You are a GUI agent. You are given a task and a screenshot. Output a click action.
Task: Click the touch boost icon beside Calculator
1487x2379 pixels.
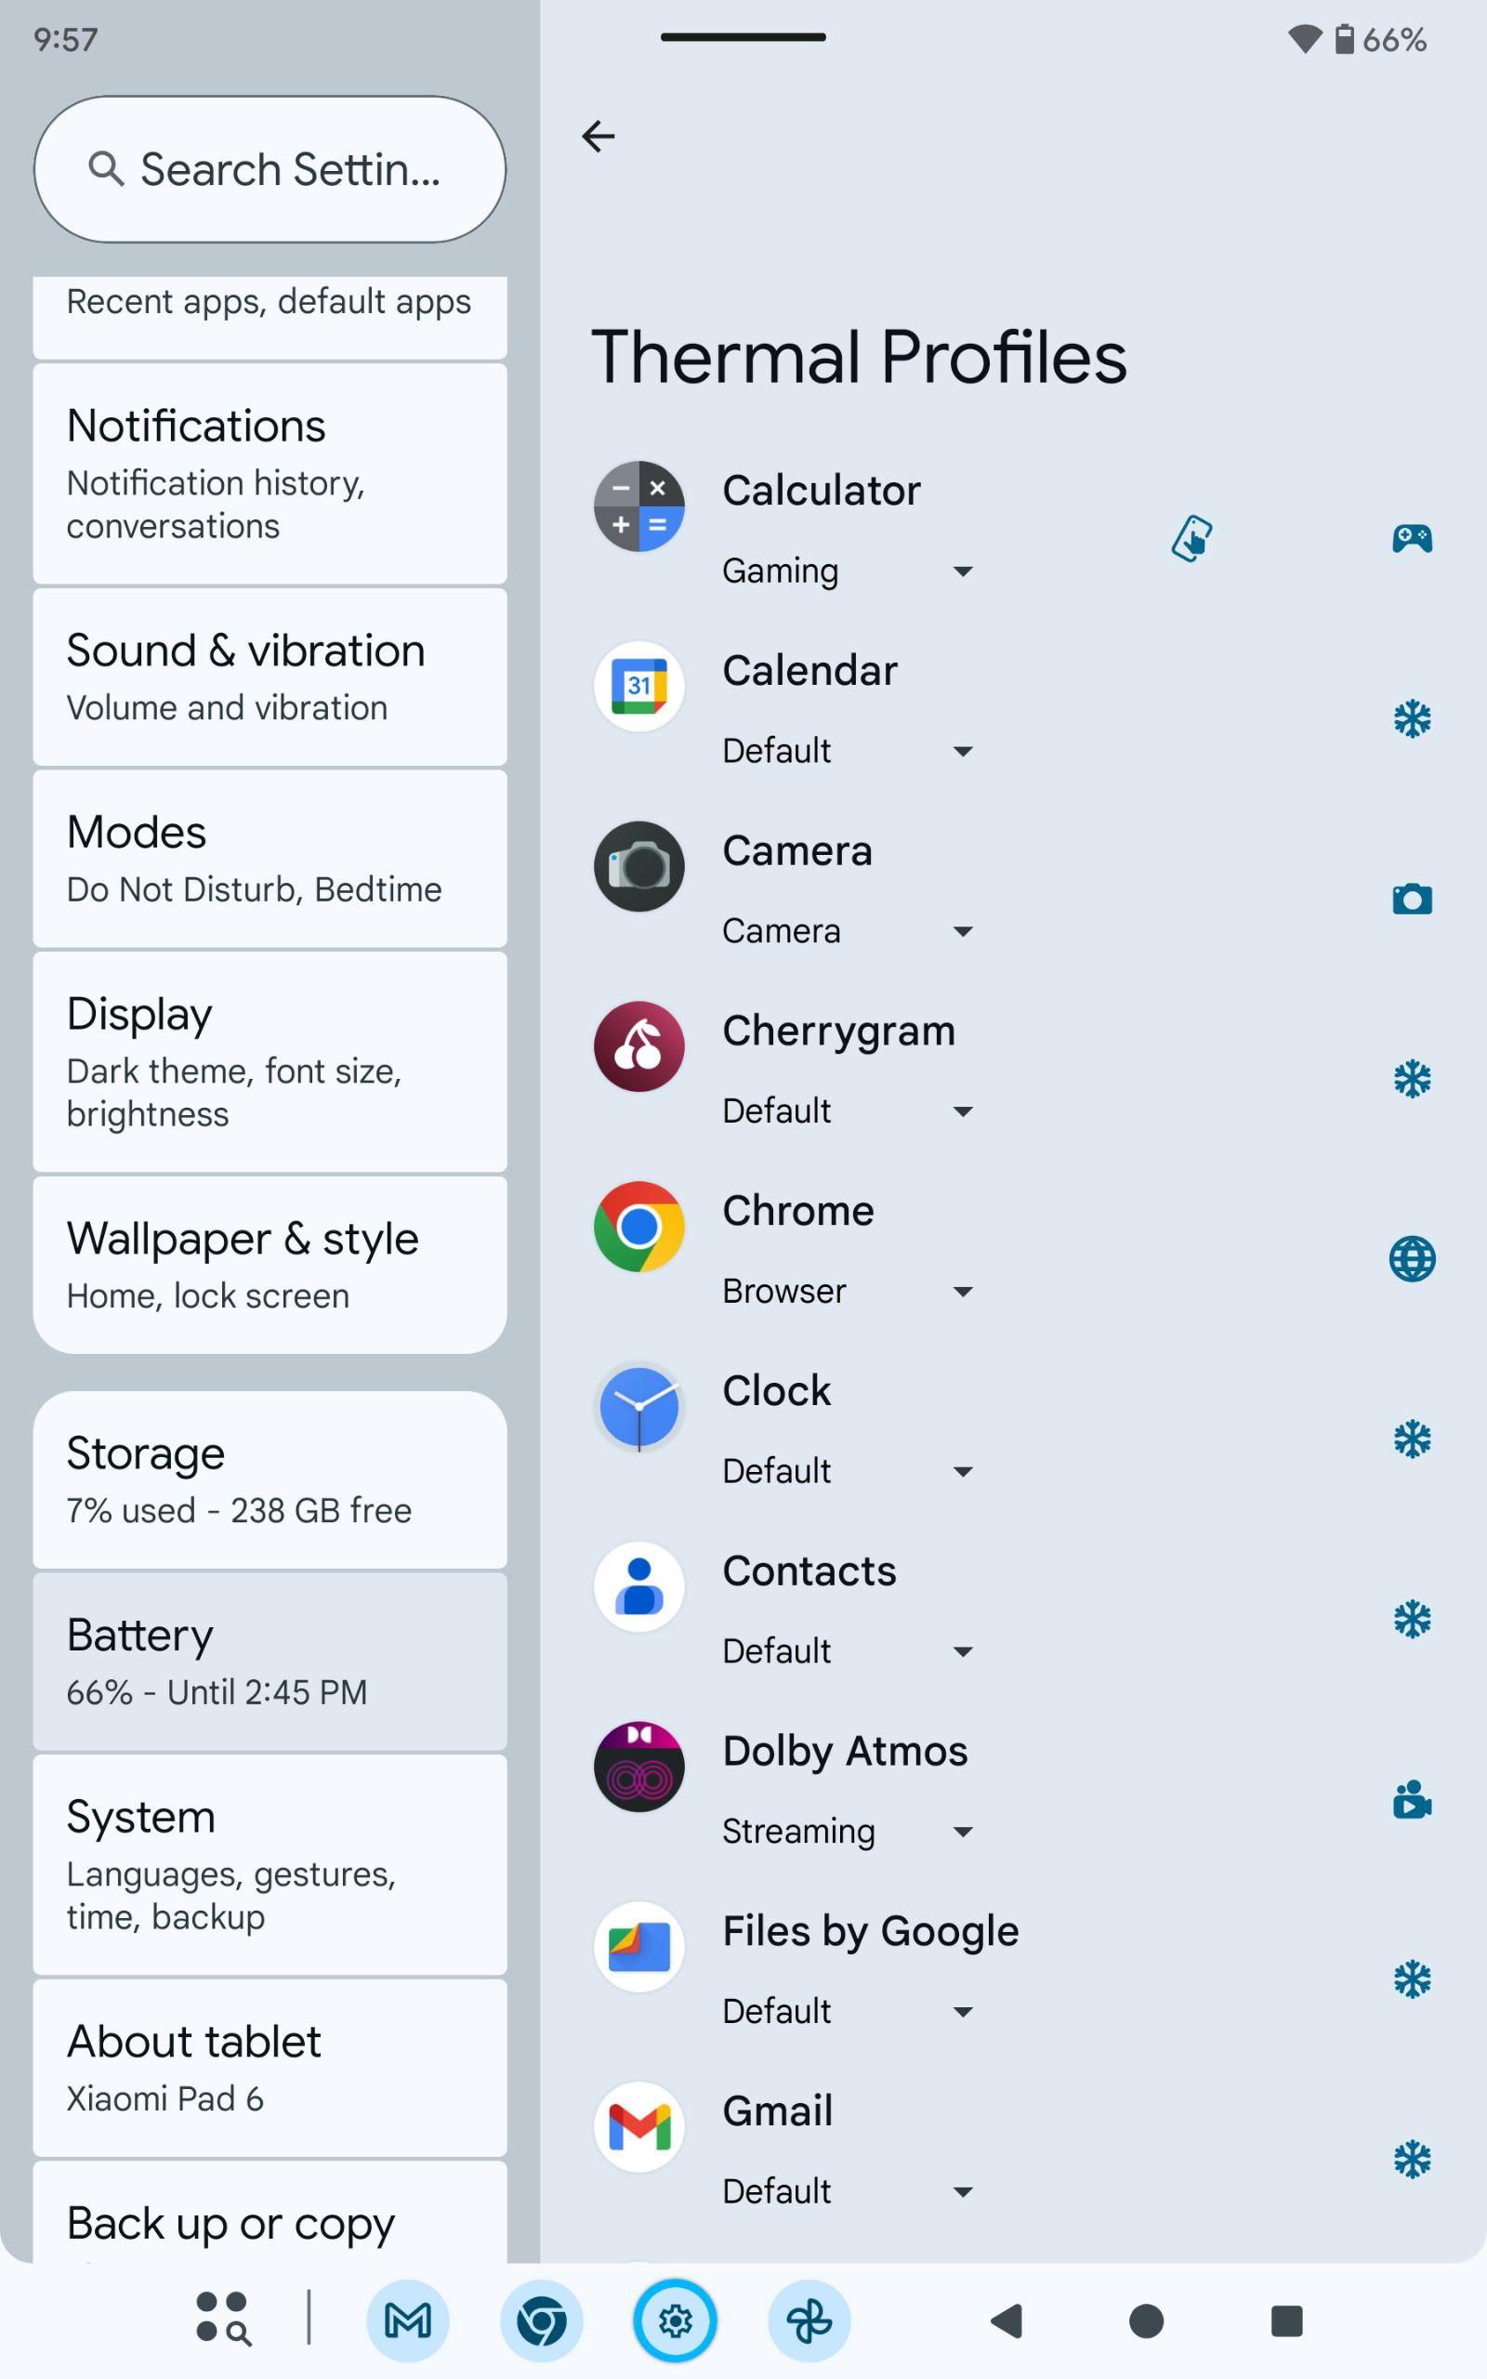click(x=1191, y=538)
